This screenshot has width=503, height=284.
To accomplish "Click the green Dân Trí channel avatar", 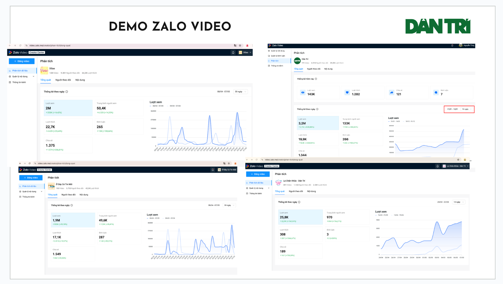I will pyautogui.click(x=297, y=61).
